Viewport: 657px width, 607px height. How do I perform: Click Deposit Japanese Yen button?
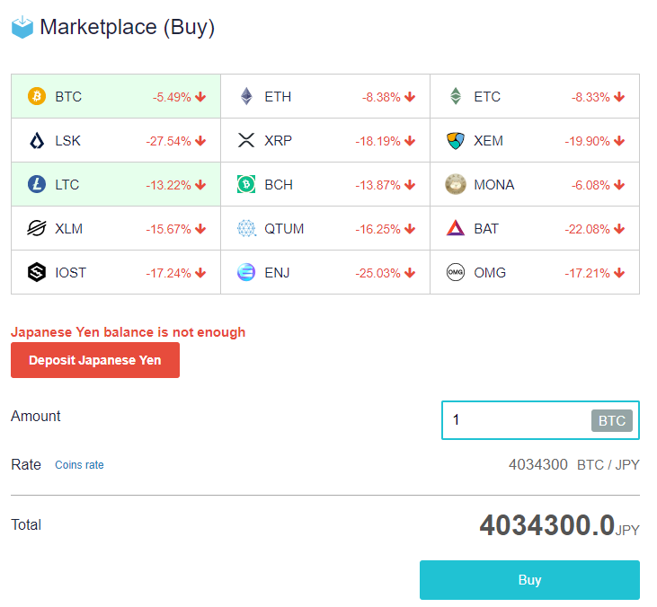(x=95, y=360)
